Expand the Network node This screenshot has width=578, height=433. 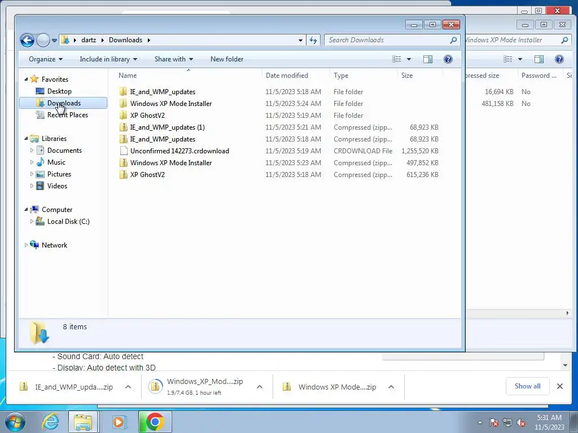pos(26,245)
